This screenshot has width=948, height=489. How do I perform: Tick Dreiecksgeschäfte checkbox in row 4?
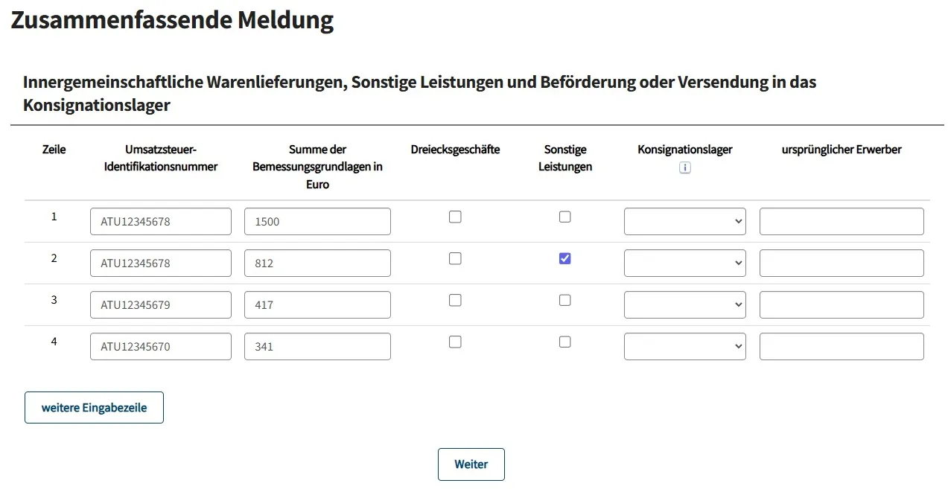[x=455, y=342]
